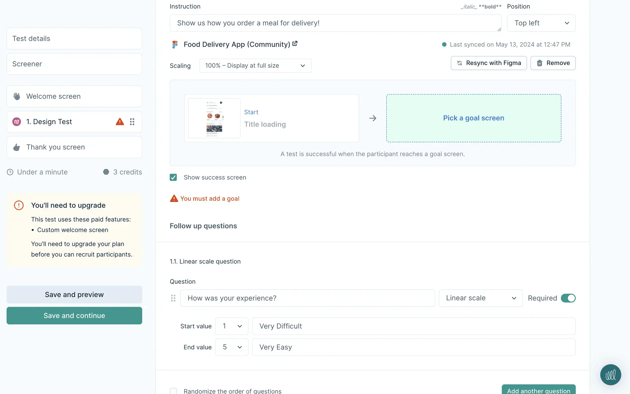Open the Position Top left dropdown

(541, 23)
